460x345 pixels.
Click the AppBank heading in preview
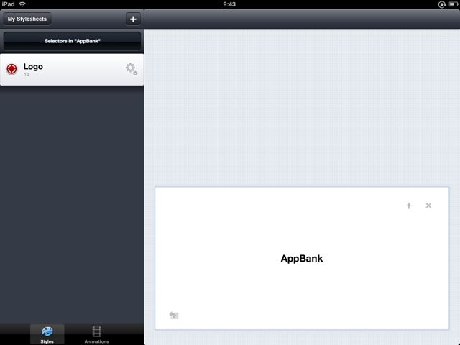pyautogui.click(x=302, y=259)
